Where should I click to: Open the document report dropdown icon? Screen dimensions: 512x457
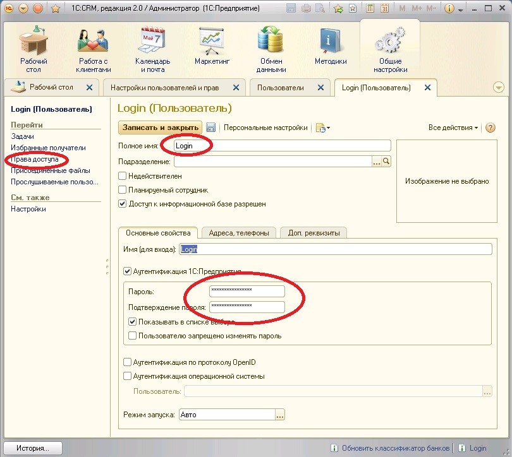[322, 128]
